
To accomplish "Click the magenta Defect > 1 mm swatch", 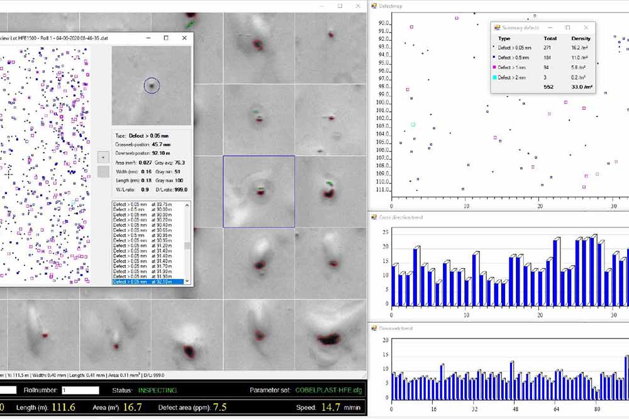I will (x=494, y=67).
